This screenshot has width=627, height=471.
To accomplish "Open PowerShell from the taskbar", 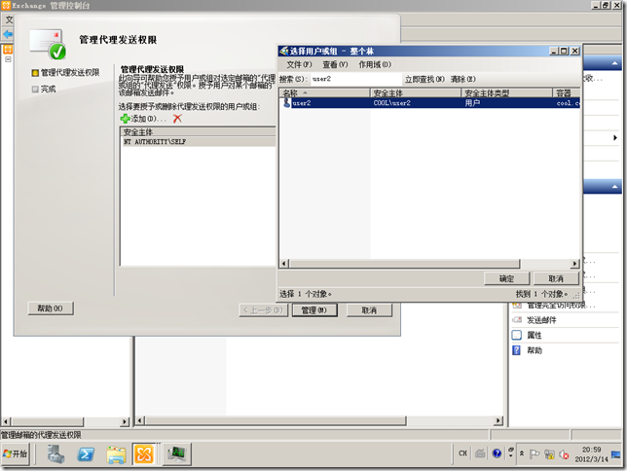I will point(87,453).
